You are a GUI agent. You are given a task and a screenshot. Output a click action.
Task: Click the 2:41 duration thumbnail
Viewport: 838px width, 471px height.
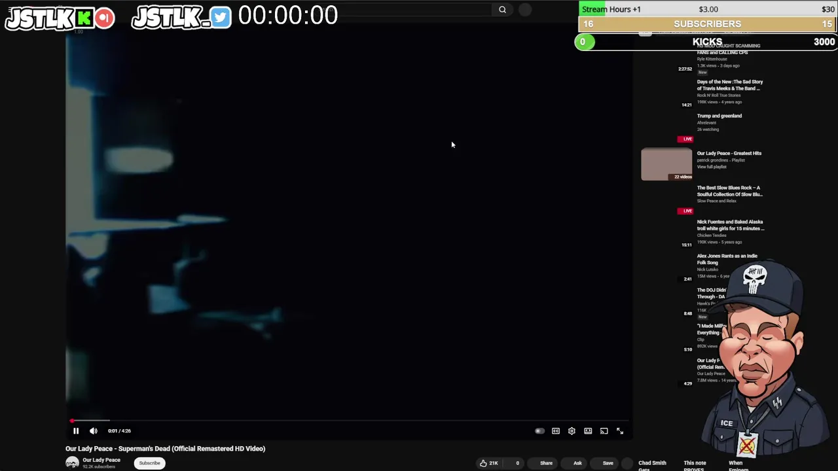(687, 279)
